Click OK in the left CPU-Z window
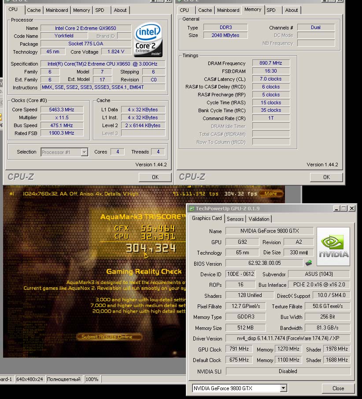362x399 pixels. click(155, 177)
